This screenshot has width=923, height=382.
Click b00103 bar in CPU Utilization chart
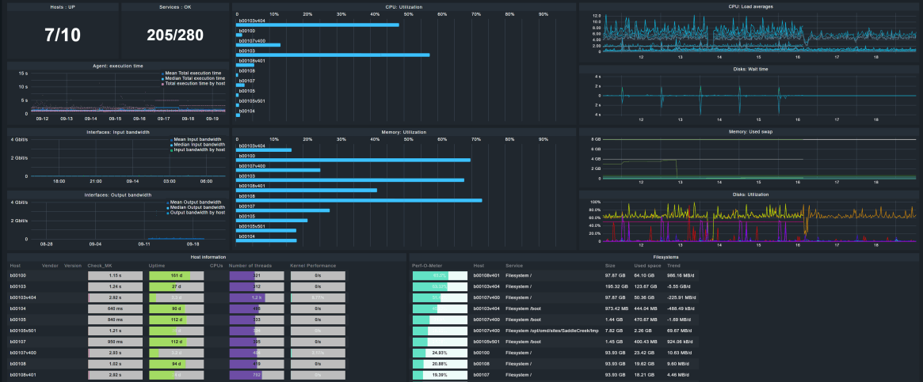pos(333,55)
